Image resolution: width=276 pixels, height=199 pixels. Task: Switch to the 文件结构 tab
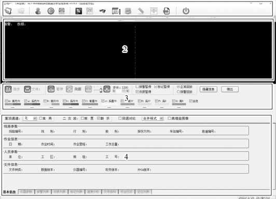tap(109, 192)
